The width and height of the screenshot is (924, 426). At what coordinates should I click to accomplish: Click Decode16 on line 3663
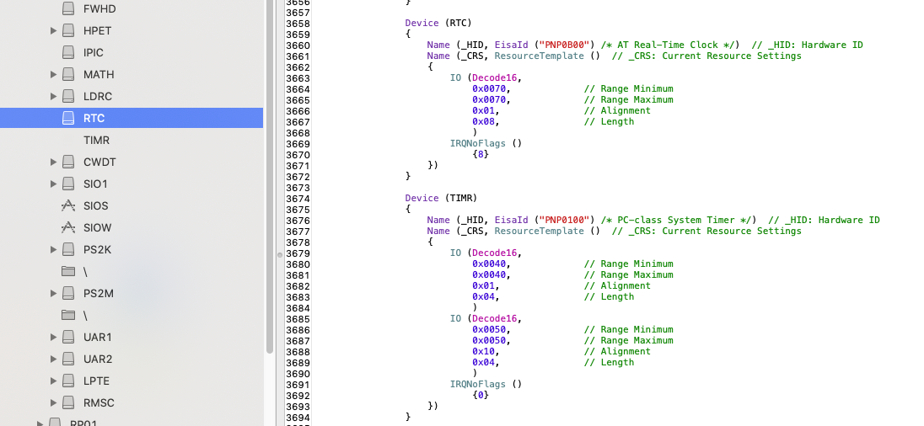click(494, 77)
